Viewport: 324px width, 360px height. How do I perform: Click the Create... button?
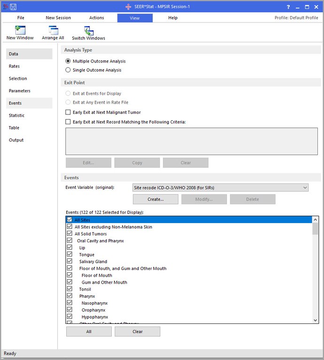(155, 199)
